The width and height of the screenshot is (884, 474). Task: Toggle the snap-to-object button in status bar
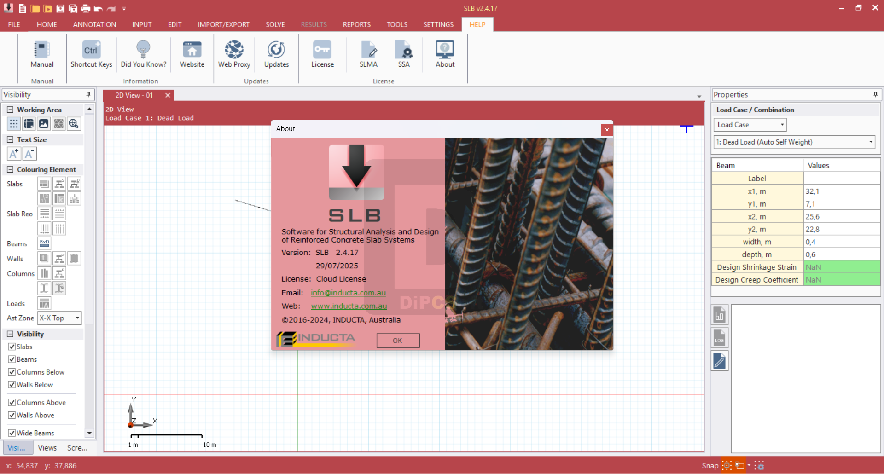pos(740,466)
